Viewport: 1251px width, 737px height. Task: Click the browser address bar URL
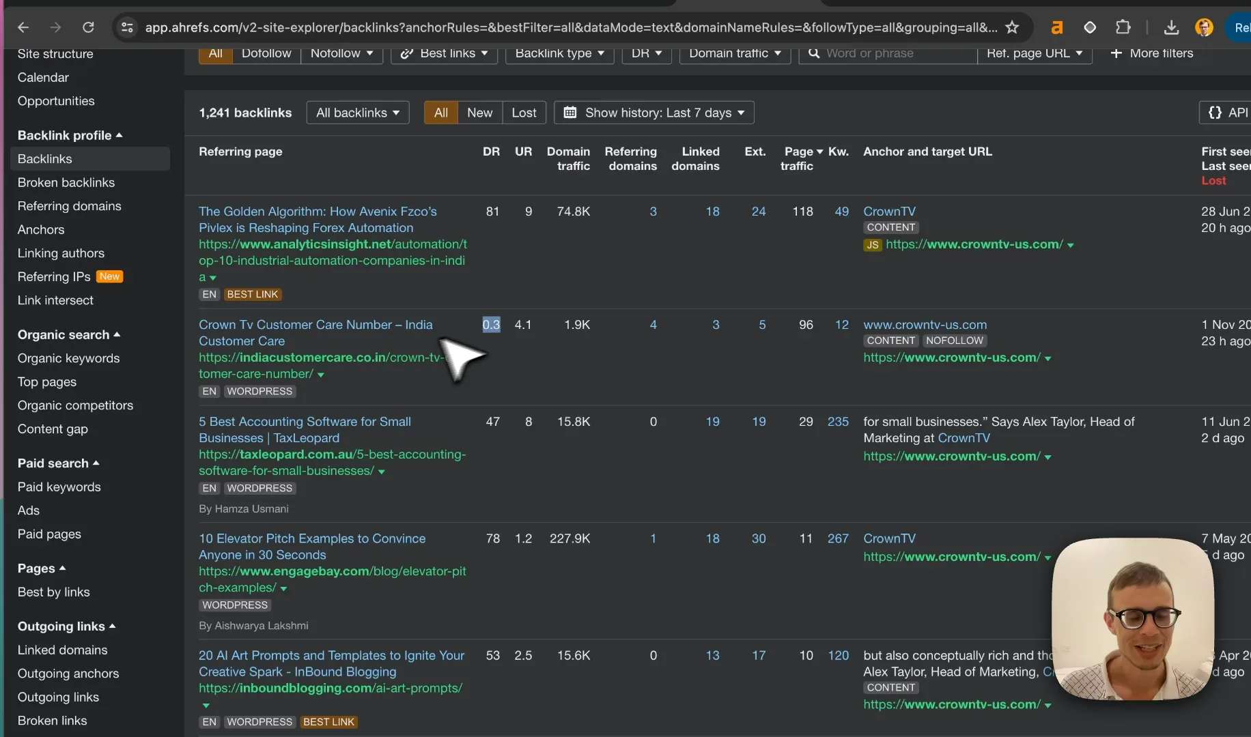(570, 27)
